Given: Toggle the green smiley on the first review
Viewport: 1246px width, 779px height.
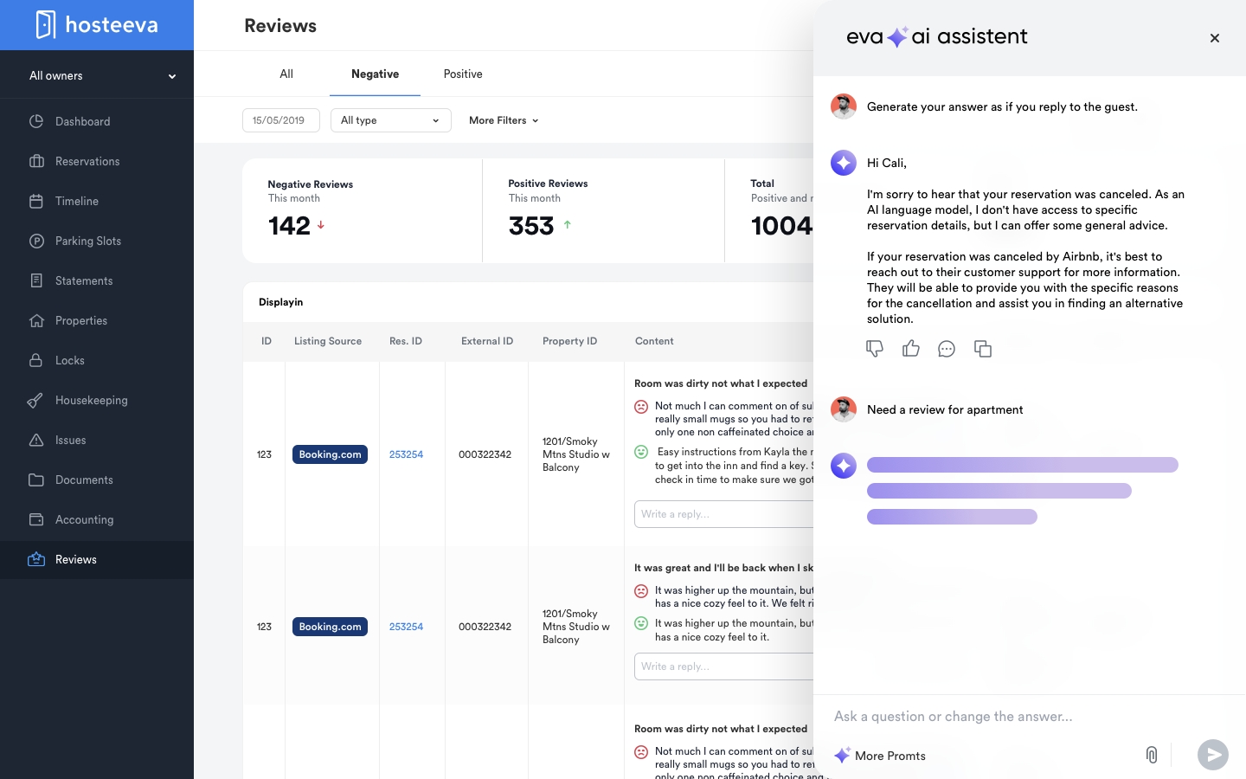Looking at the screenshot, I should tap(641, 452).
